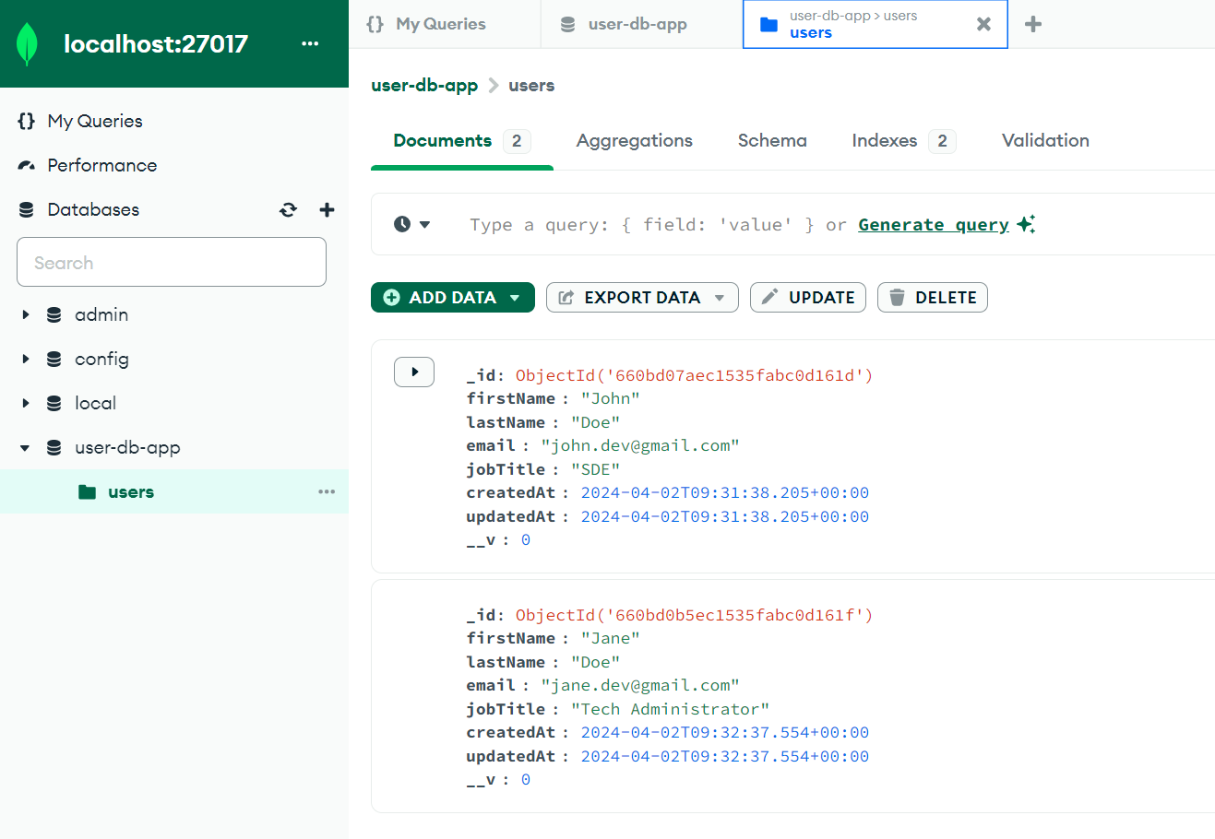Click the Performance gauge icon in sidebar
Image resolution: width=1215 pixels, height=839 pixels.
pyautogui.click(x=27, y=166)
